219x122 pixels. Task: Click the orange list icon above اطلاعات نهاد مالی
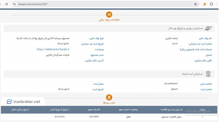109,15
